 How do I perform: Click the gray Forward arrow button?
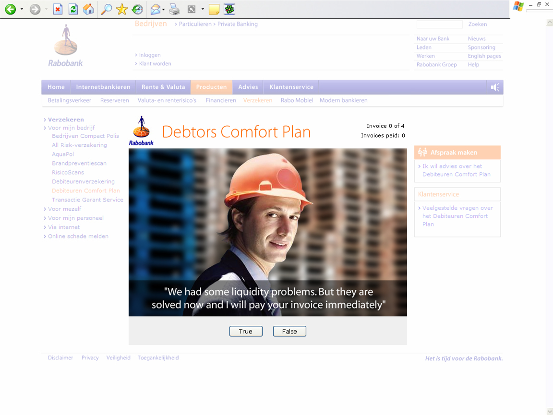coord(35,9)
